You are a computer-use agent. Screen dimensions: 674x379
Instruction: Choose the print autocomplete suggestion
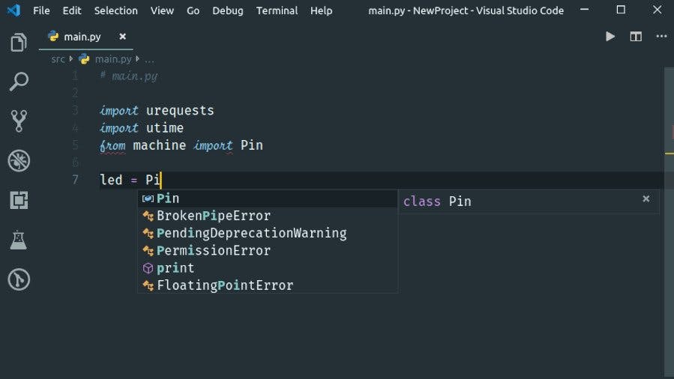pos(175,267)
